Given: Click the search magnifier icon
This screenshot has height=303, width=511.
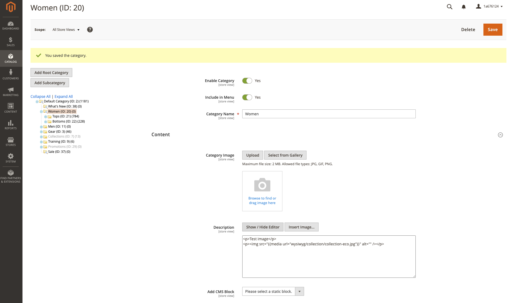Looking at the screenshot, I should [449, 7].
